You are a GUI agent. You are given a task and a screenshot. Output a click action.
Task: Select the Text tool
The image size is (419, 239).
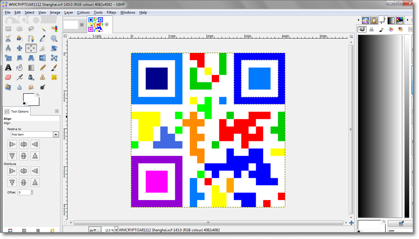(8, 68)
